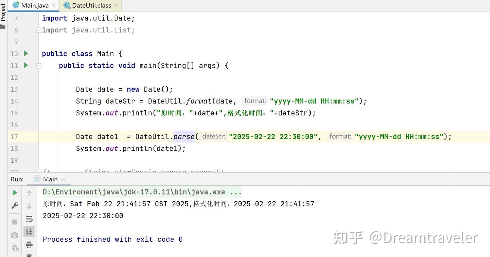This screenshot has height=257, width=490.
Task: Toggle the debug icon in Run toolbar
Action: coord(15,248)
